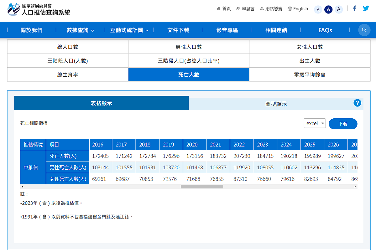Viewport: 376px width, 252px height.
Task: Click the table's left scroll arrow
Action: tap(22, 187)
